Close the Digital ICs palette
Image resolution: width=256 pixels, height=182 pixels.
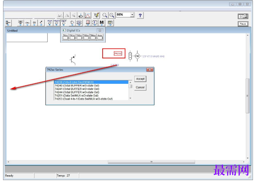pos(100,30)
